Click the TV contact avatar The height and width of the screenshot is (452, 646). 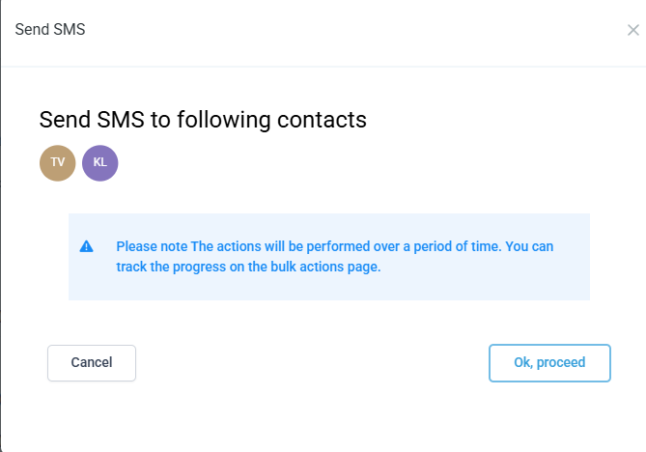coord(57,163)
